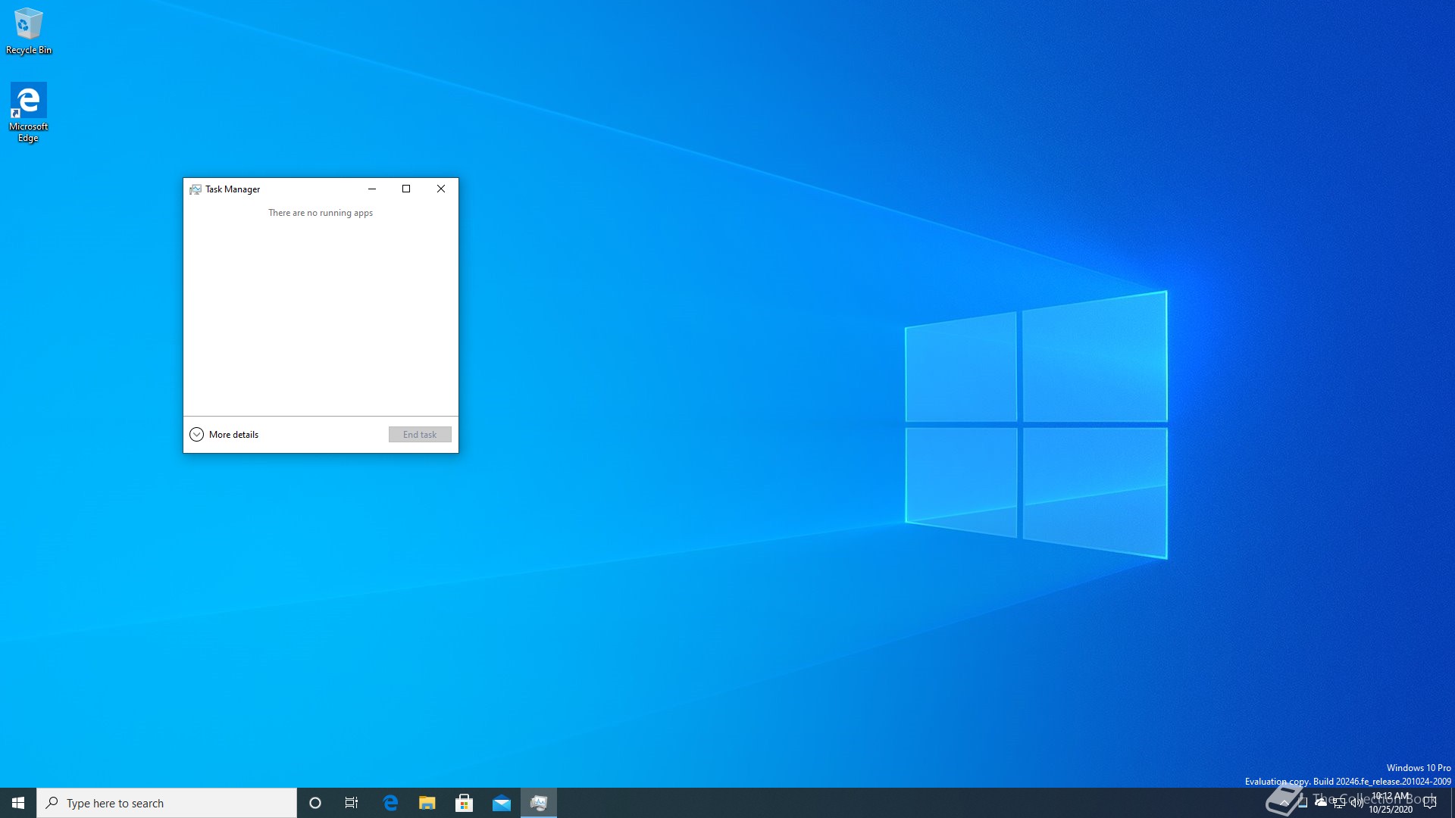
Task: Open Microsoft Store from the taskbar
Action: (x=465, y=803)
